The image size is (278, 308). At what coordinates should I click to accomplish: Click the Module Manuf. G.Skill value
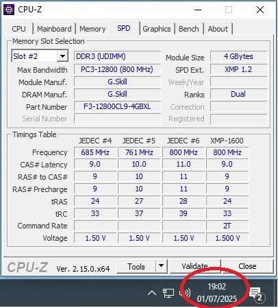click(117, 82)
